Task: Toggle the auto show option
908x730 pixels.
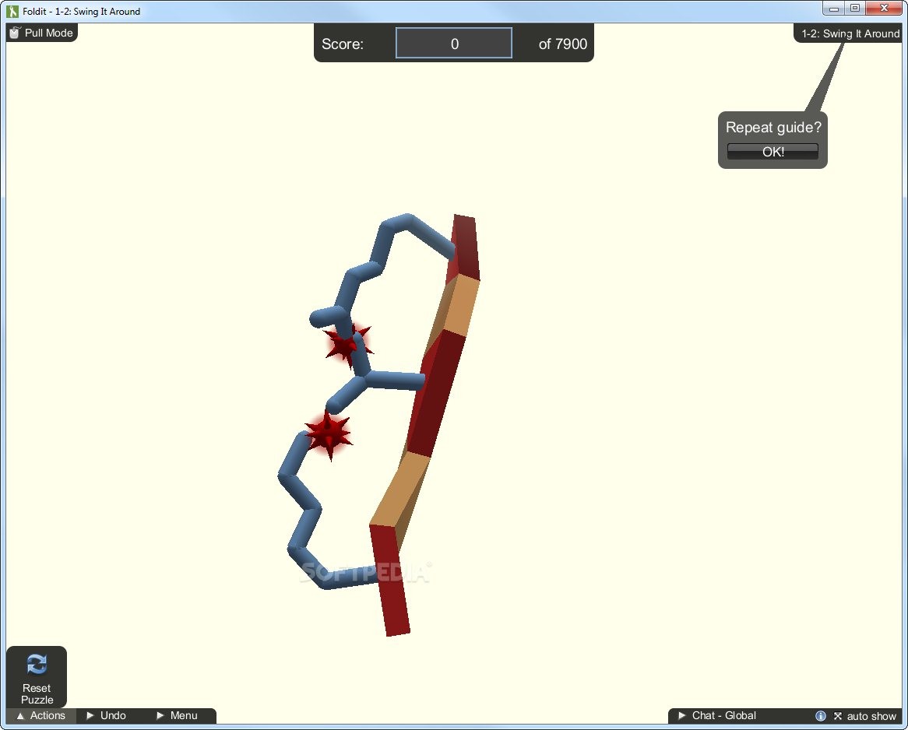Action: coord(865,716)
